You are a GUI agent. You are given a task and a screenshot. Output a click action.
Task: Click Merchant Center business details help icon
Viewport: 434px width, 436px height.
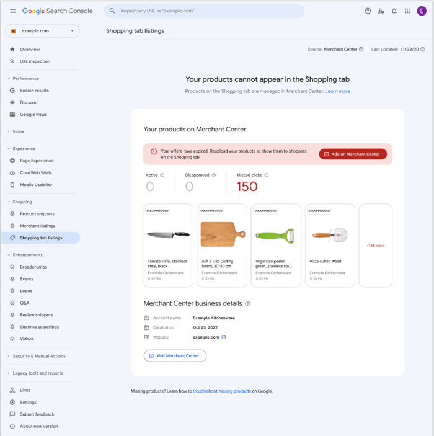pos(247,303)
